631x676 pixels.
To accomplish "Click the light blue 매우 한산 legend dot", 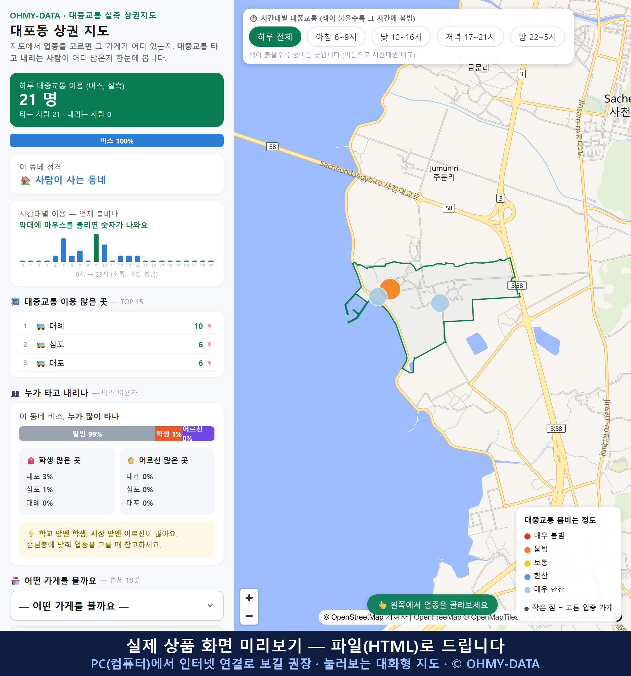I will tap(527, 590).
